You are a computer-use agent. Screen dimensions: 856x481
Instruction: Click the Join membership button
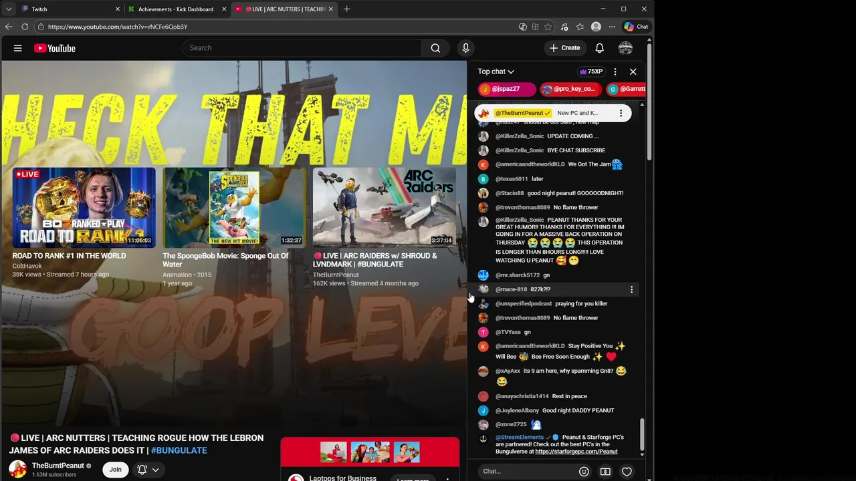[115, 470]
